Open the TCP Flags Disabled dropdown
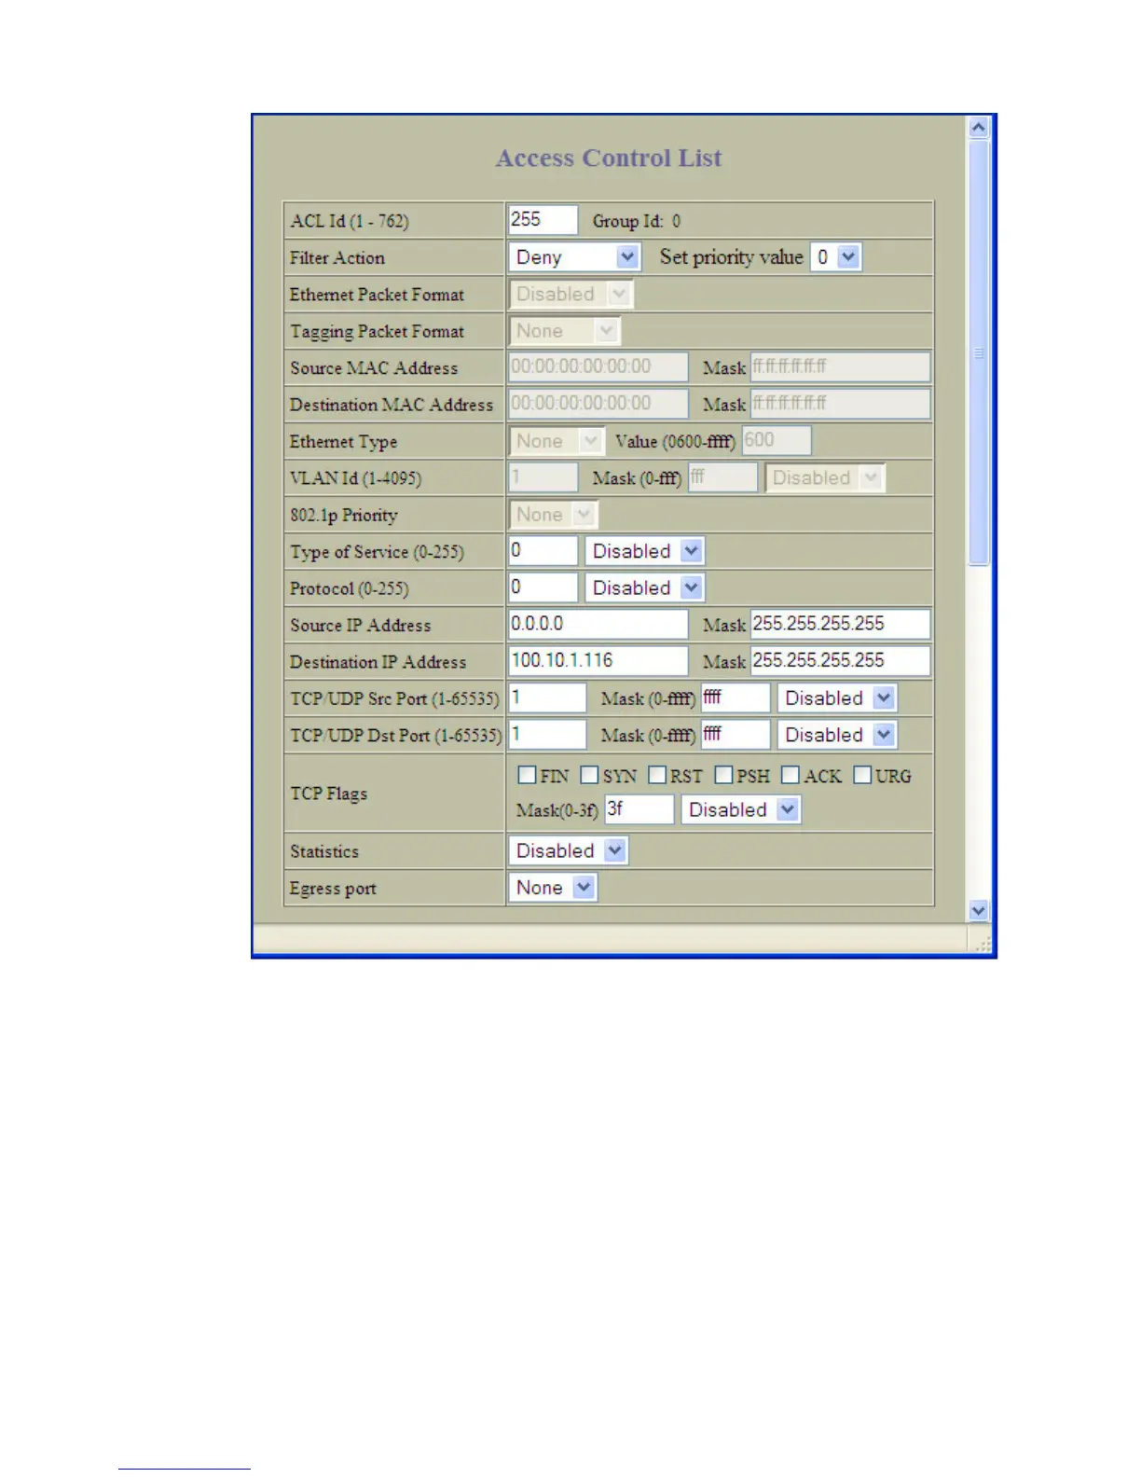 pyautogui.click(x=741, y=809)
